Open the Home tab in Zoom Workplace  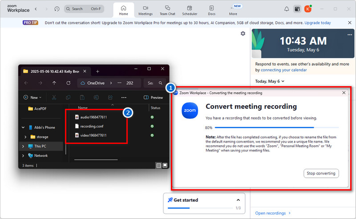(x=124, y=10)
